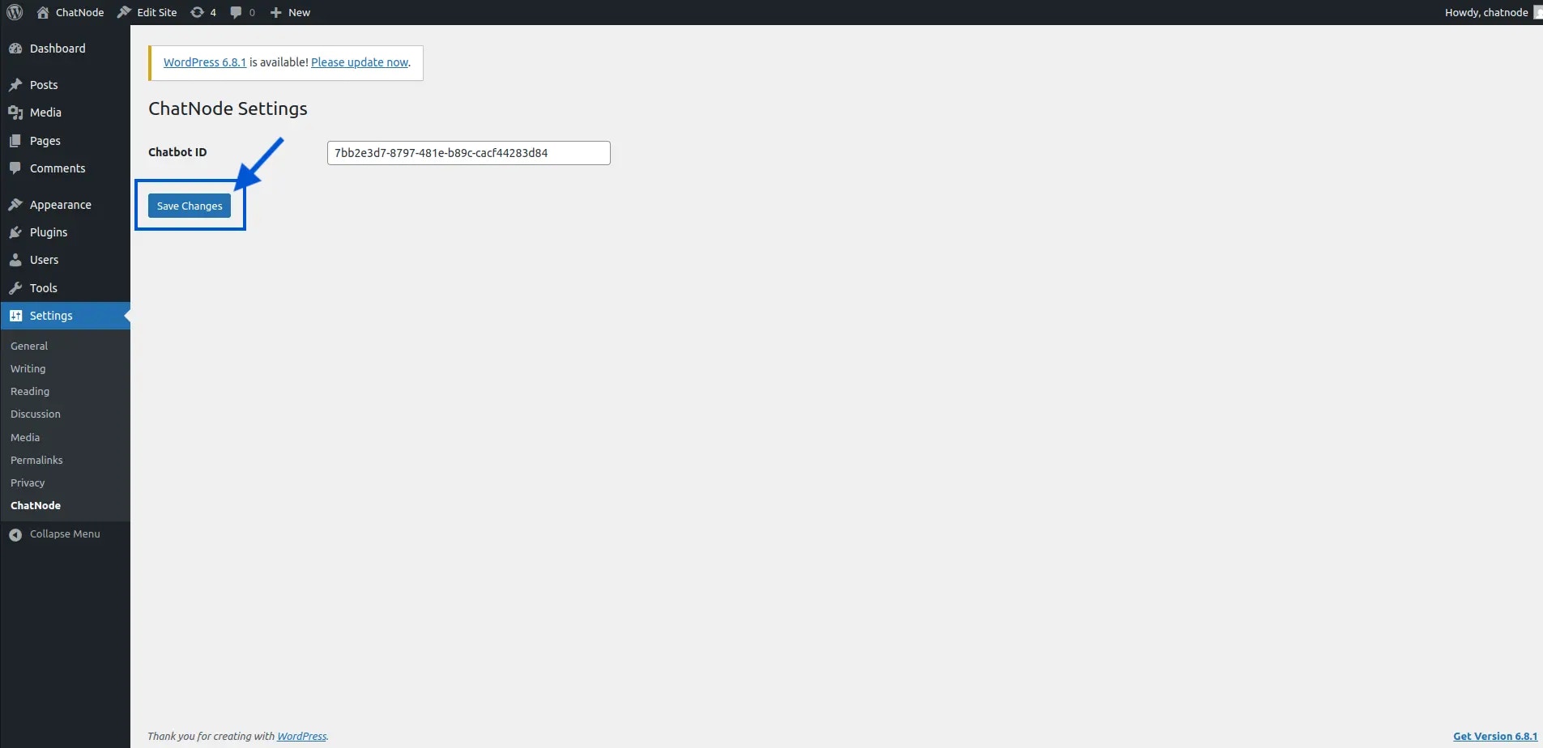Click the Settings sliders icon
This screenshot has height=748, width=1543.
coord(15,316)
